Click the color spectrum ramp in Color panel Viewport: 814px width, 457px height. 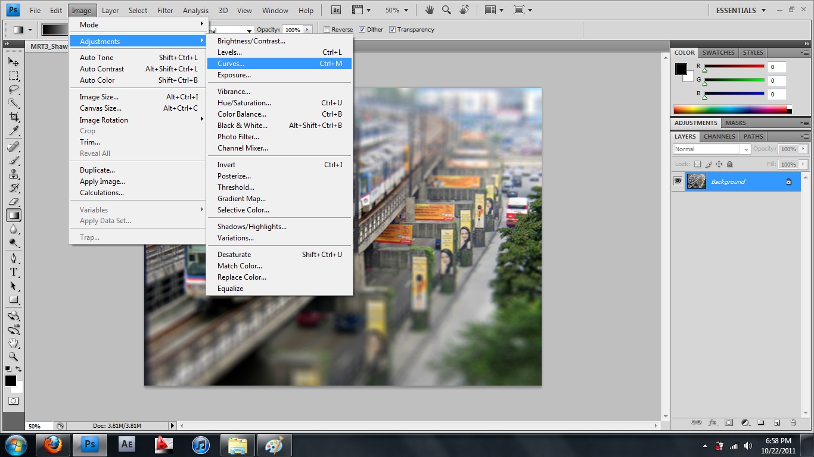pos(730,109)
